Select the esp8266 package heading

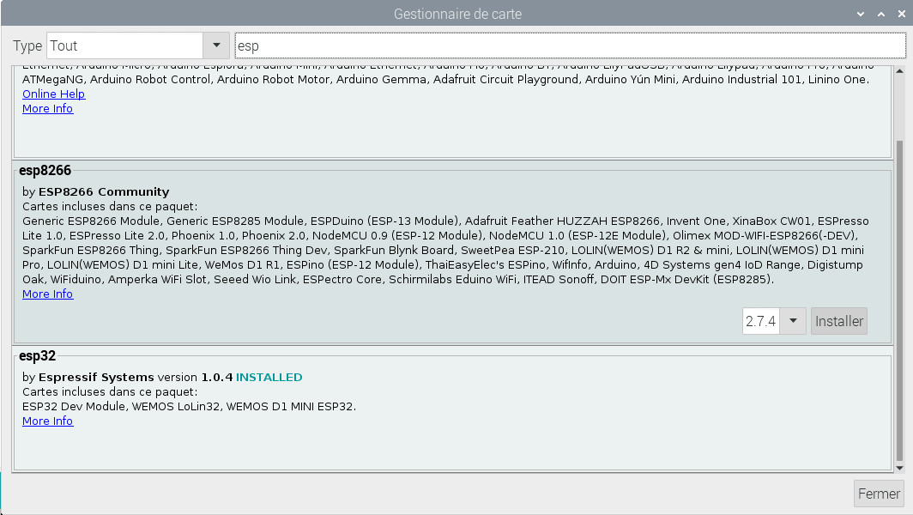point(45,171)
